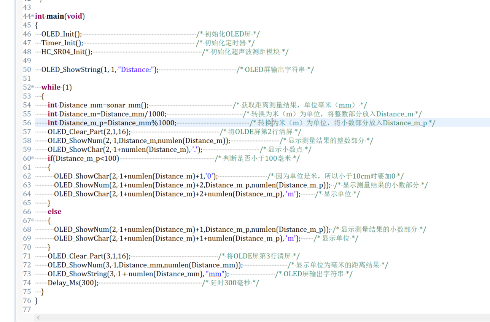Image resolution: width=490 pixels, height=322 pixels.
Task: Click the comment 将OLDE屏第2行清屏
Action: pyautogui.click(x=261, y=132)
